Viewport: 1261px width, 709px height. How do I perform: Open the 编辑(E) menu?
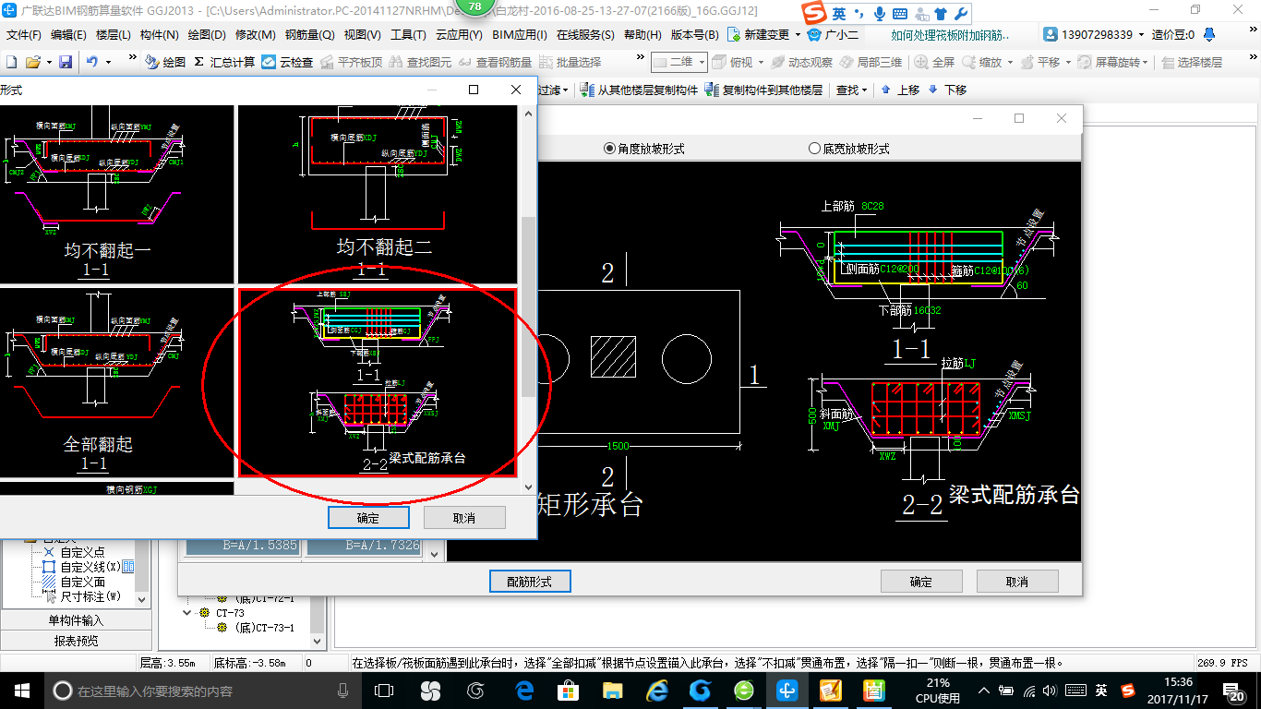(x=68, y=34)
